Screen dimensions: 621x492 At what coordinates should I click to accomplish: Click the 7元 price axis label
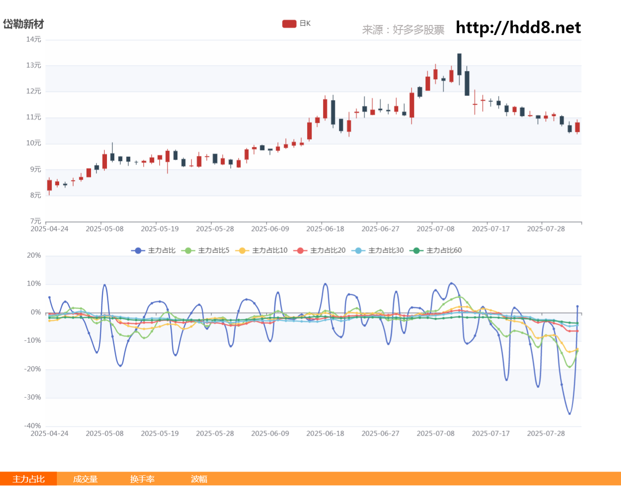(35, 221)
